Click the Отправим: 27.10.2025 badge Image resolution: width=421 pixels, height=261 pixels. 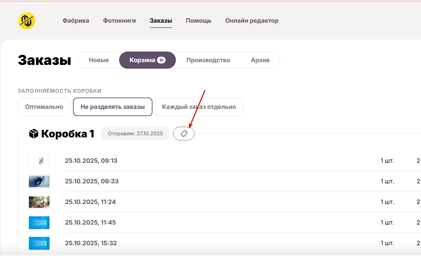tap(135, 134)
